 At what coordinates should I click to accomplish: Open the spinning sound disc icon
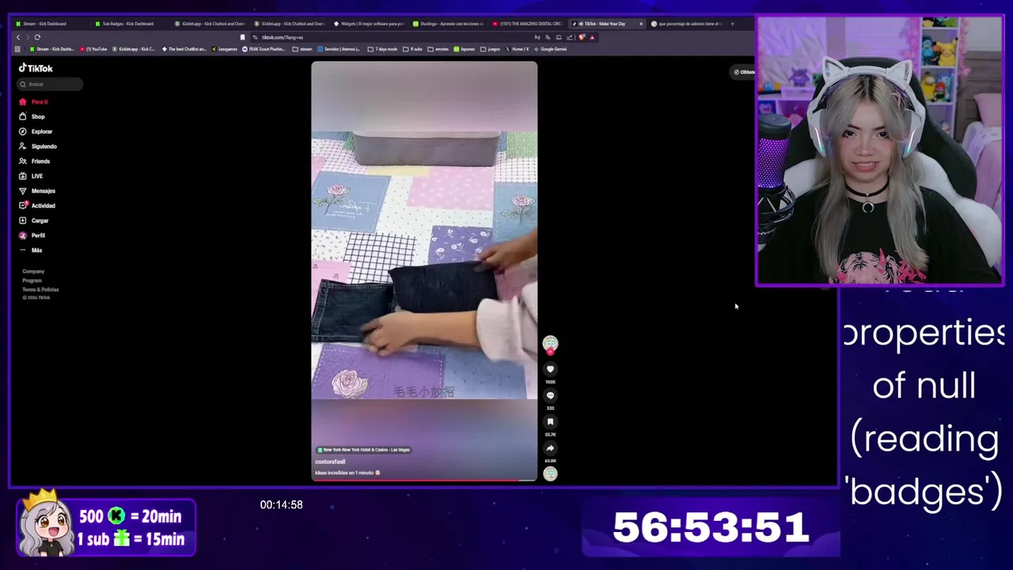pos(550,473)
